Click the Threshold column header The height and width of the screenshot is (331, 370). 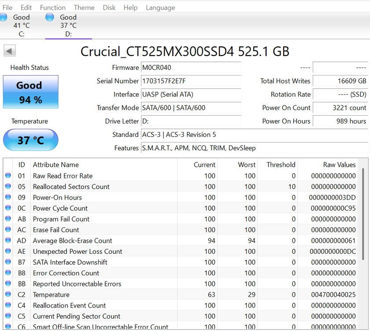click(x=277, y=165)
